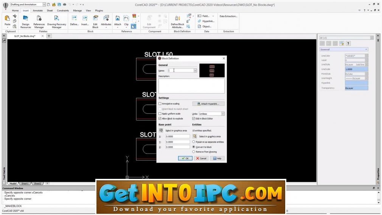Click the Data Extraction button
This screenshot has height=215, width=382.
(228, 16)
